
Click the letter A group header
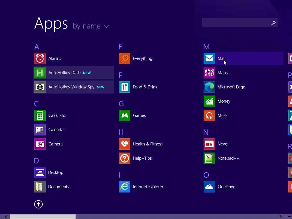coord(37,47)
